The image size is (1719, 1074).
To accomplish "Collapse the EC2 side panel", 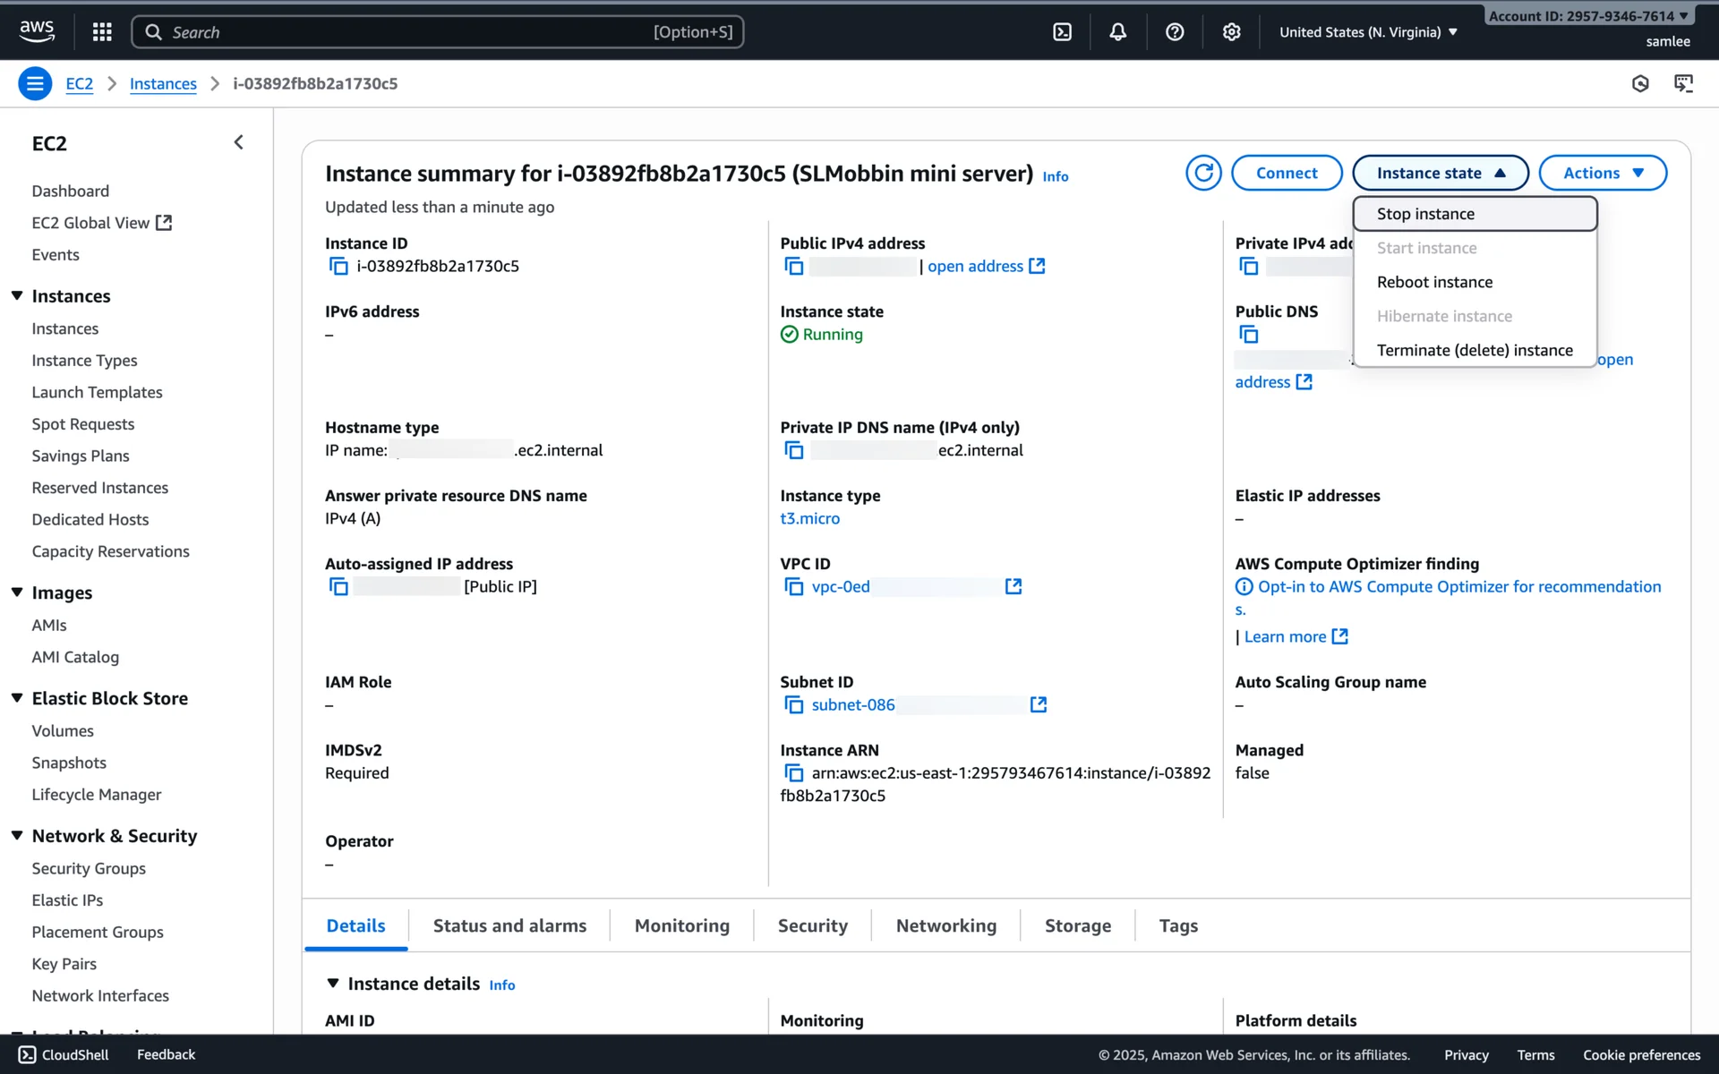I will [238, 142].
